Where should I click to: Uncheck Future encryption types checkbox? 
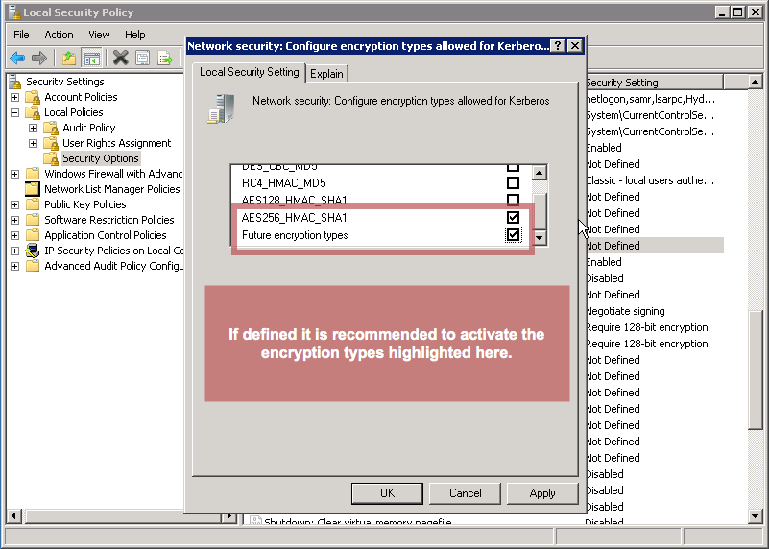[513, 235]
